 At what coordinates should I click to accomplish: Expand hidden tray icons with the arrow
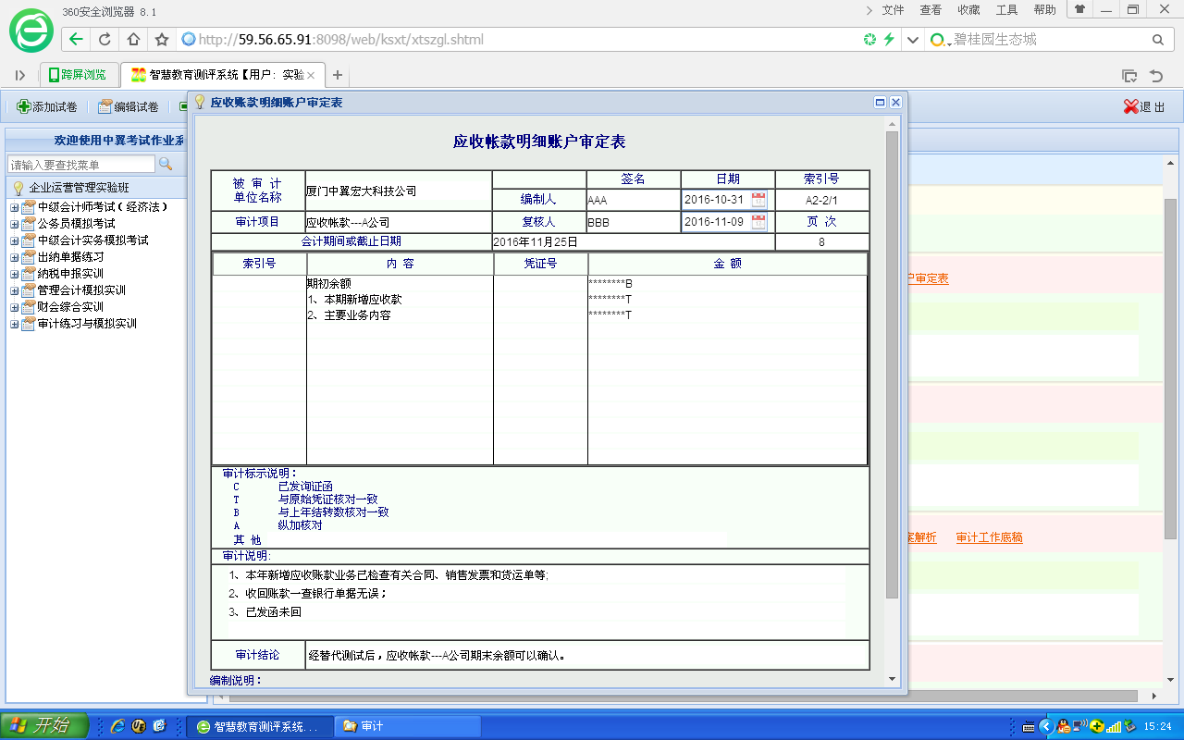click(x=1046, y=726)
